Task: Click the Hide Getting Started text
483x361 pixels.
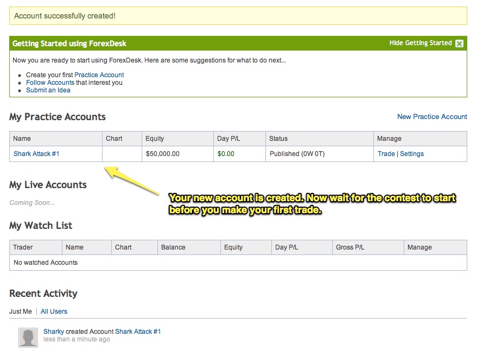Action: (421, 43)
